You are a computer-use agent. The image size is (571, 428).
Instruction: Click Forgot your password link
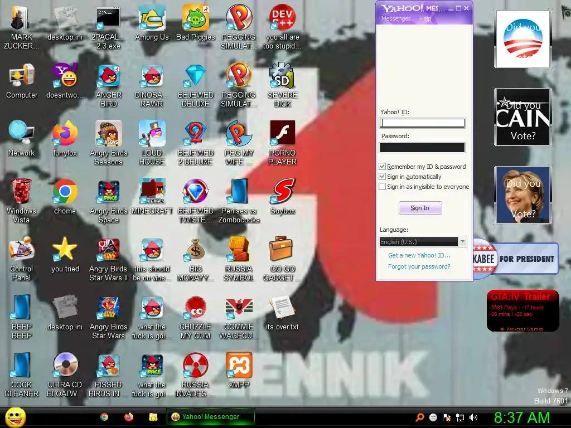coord(419,266)
